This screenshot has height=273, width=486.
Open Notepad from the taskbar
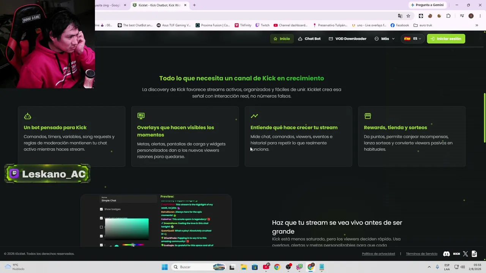point(322,267)
